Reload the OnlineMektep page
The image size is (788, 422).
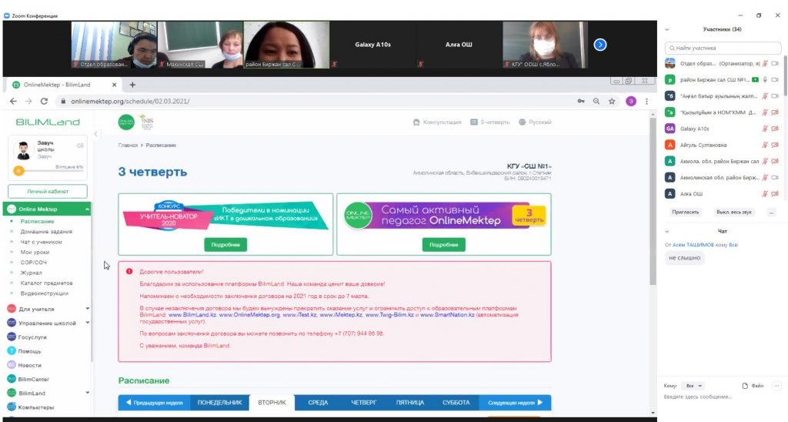[x=44, y=101]
